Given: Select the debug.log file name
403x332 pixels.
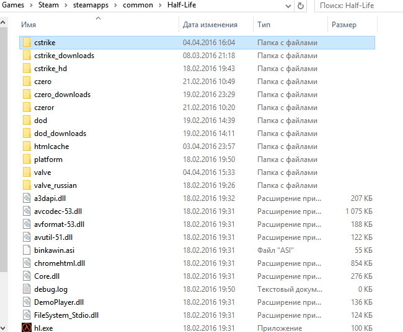Looking at the screenshot, I should [51, 289].
